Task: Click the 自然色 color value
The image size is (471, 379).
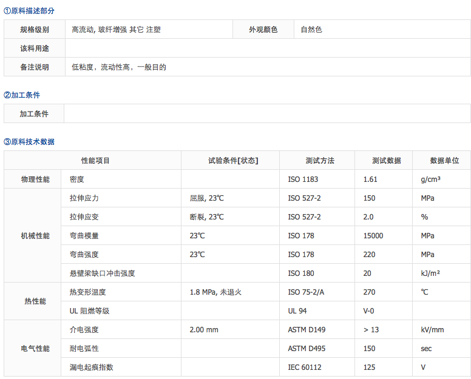Action: coord(311,30)
